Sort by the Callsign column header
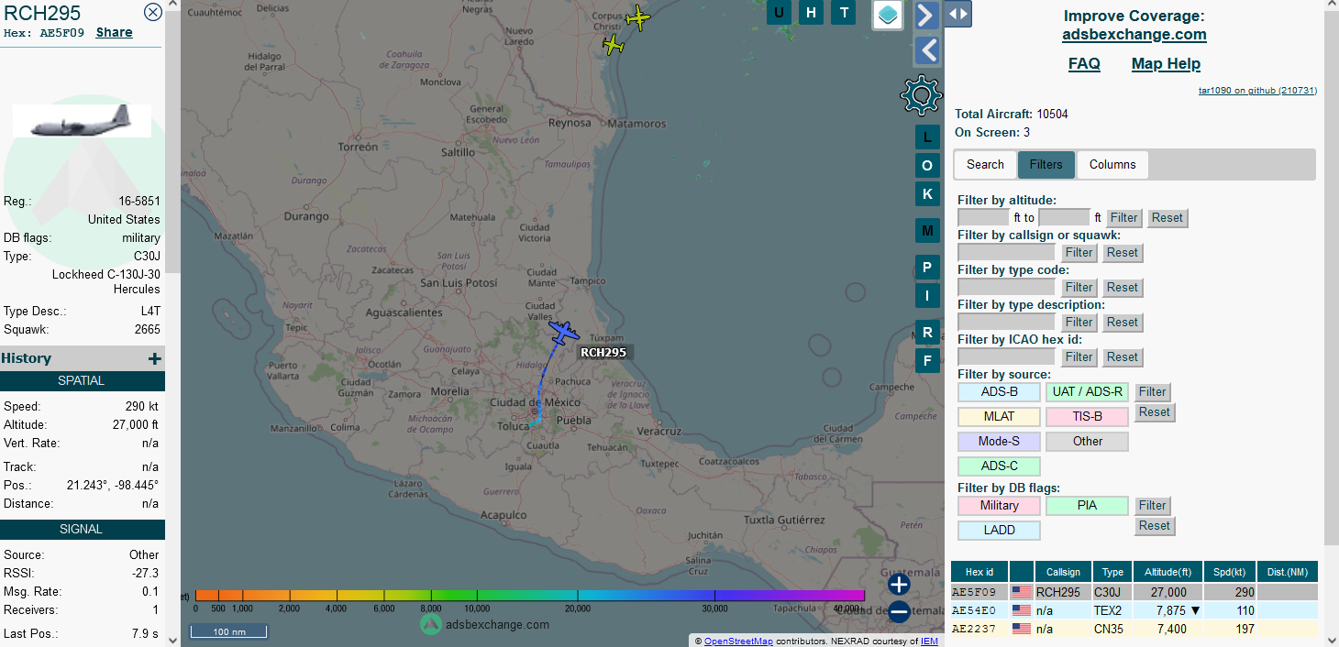Viewport: 1339px width, 647px height. point(1064,572)
